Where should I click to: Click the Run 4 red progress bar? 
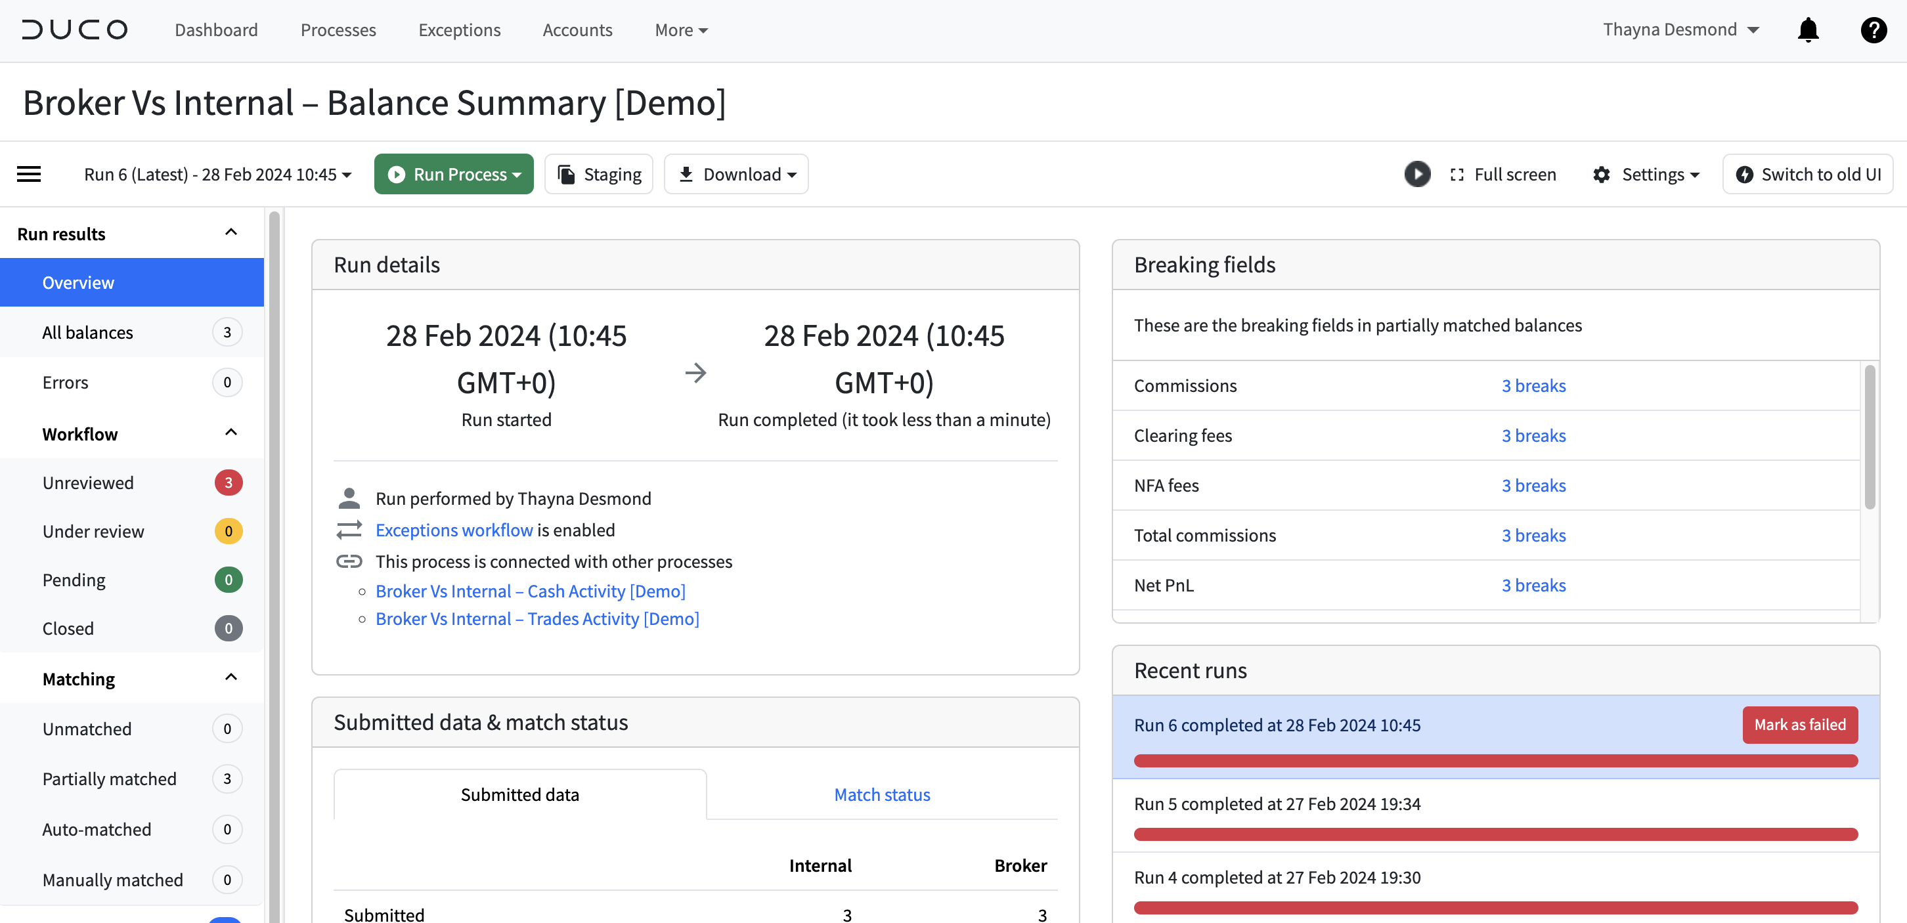click(1495, 907)
